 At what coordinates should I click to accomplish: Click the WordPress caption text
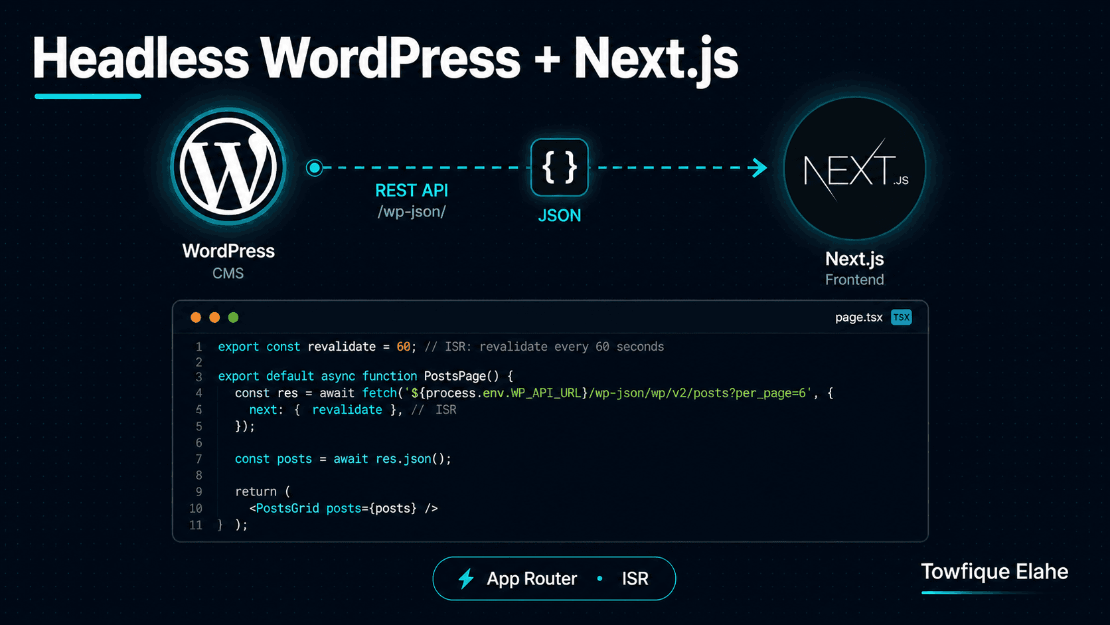pos(228,251)
